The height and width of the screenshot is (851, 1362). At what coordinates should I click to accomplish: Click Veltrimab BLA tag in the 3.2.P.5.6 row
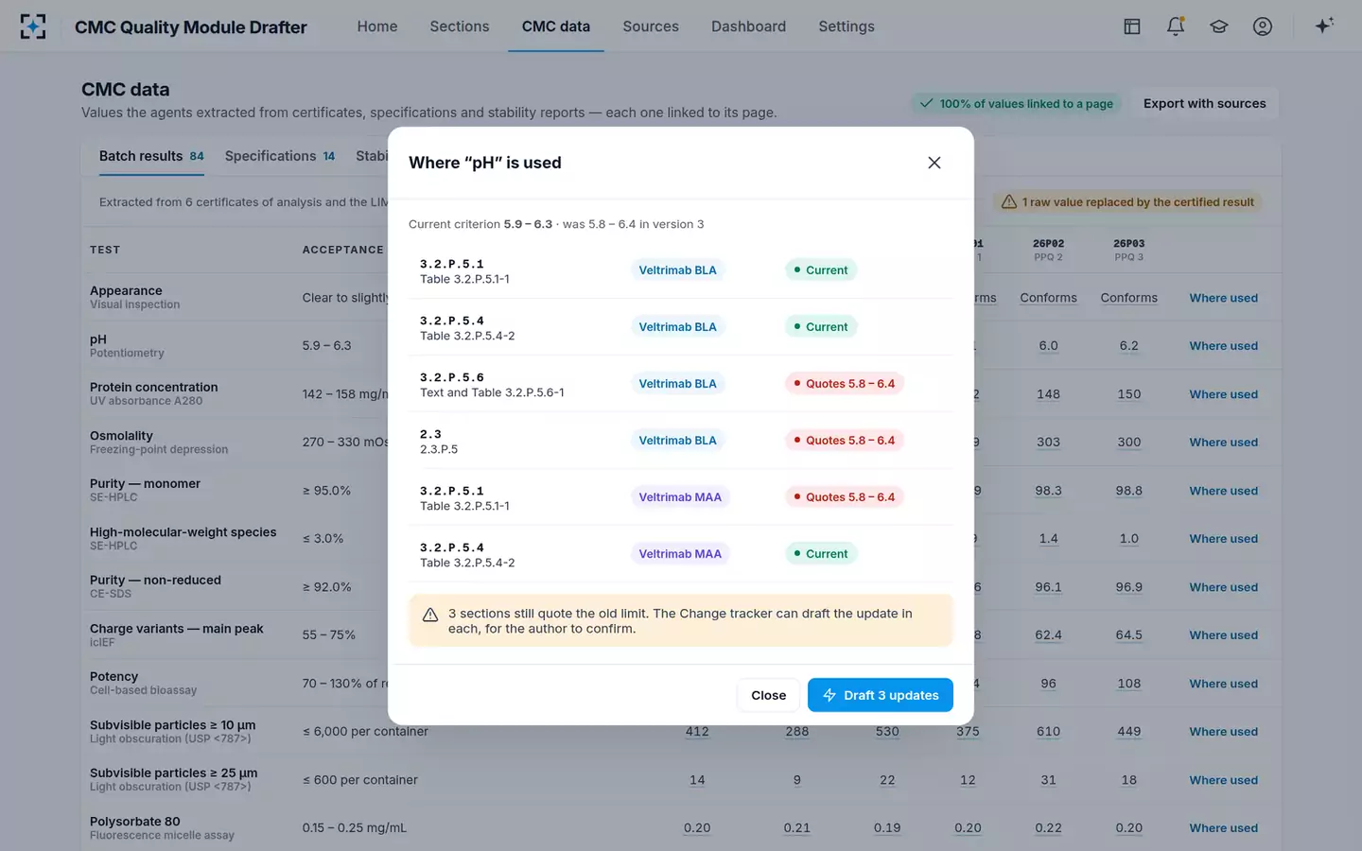[x=677, y=384]
